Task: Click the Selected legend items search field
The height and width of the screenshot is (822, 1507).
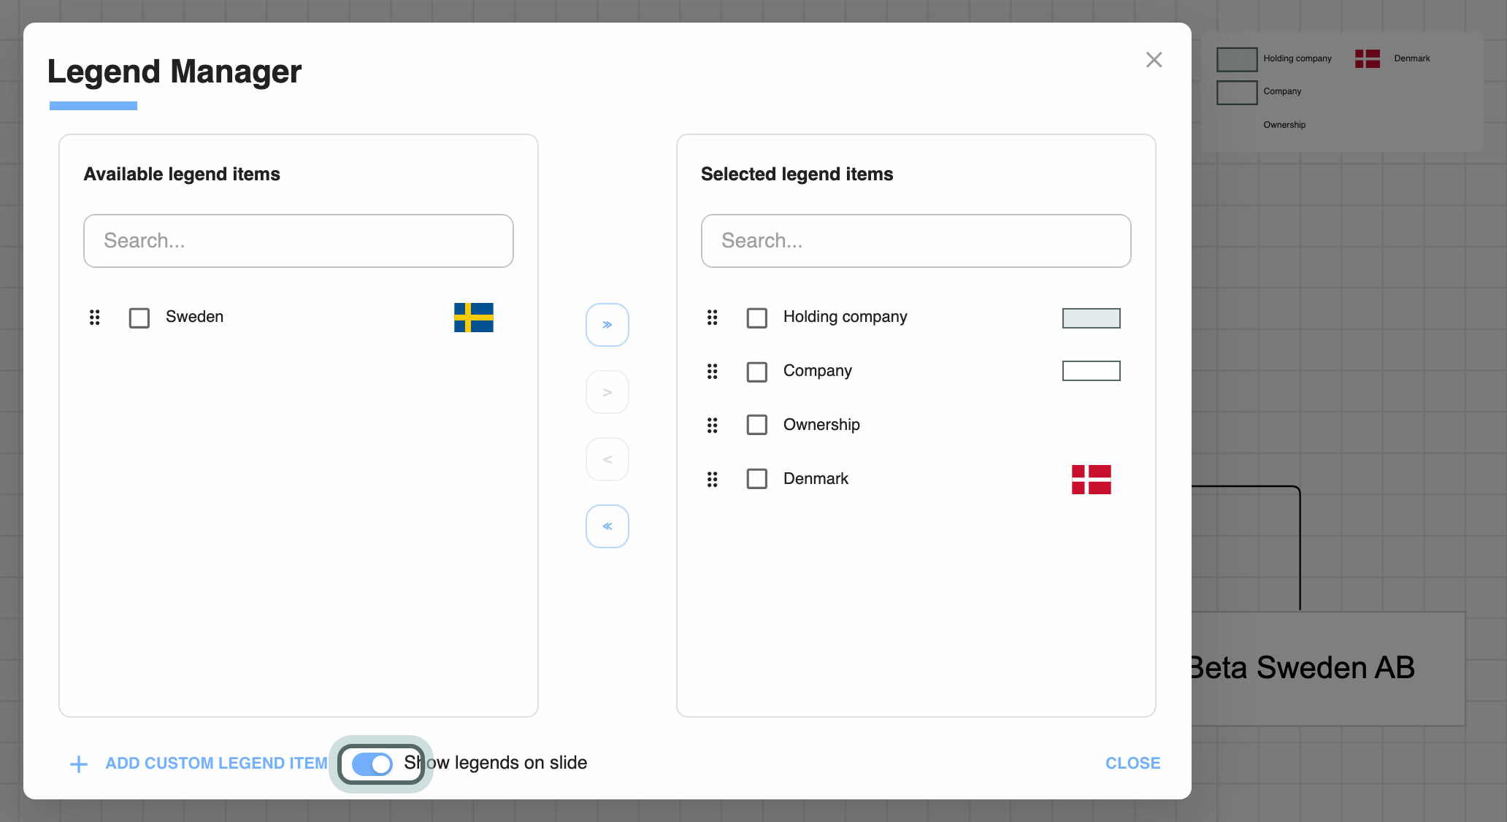Action: point(916,241)
